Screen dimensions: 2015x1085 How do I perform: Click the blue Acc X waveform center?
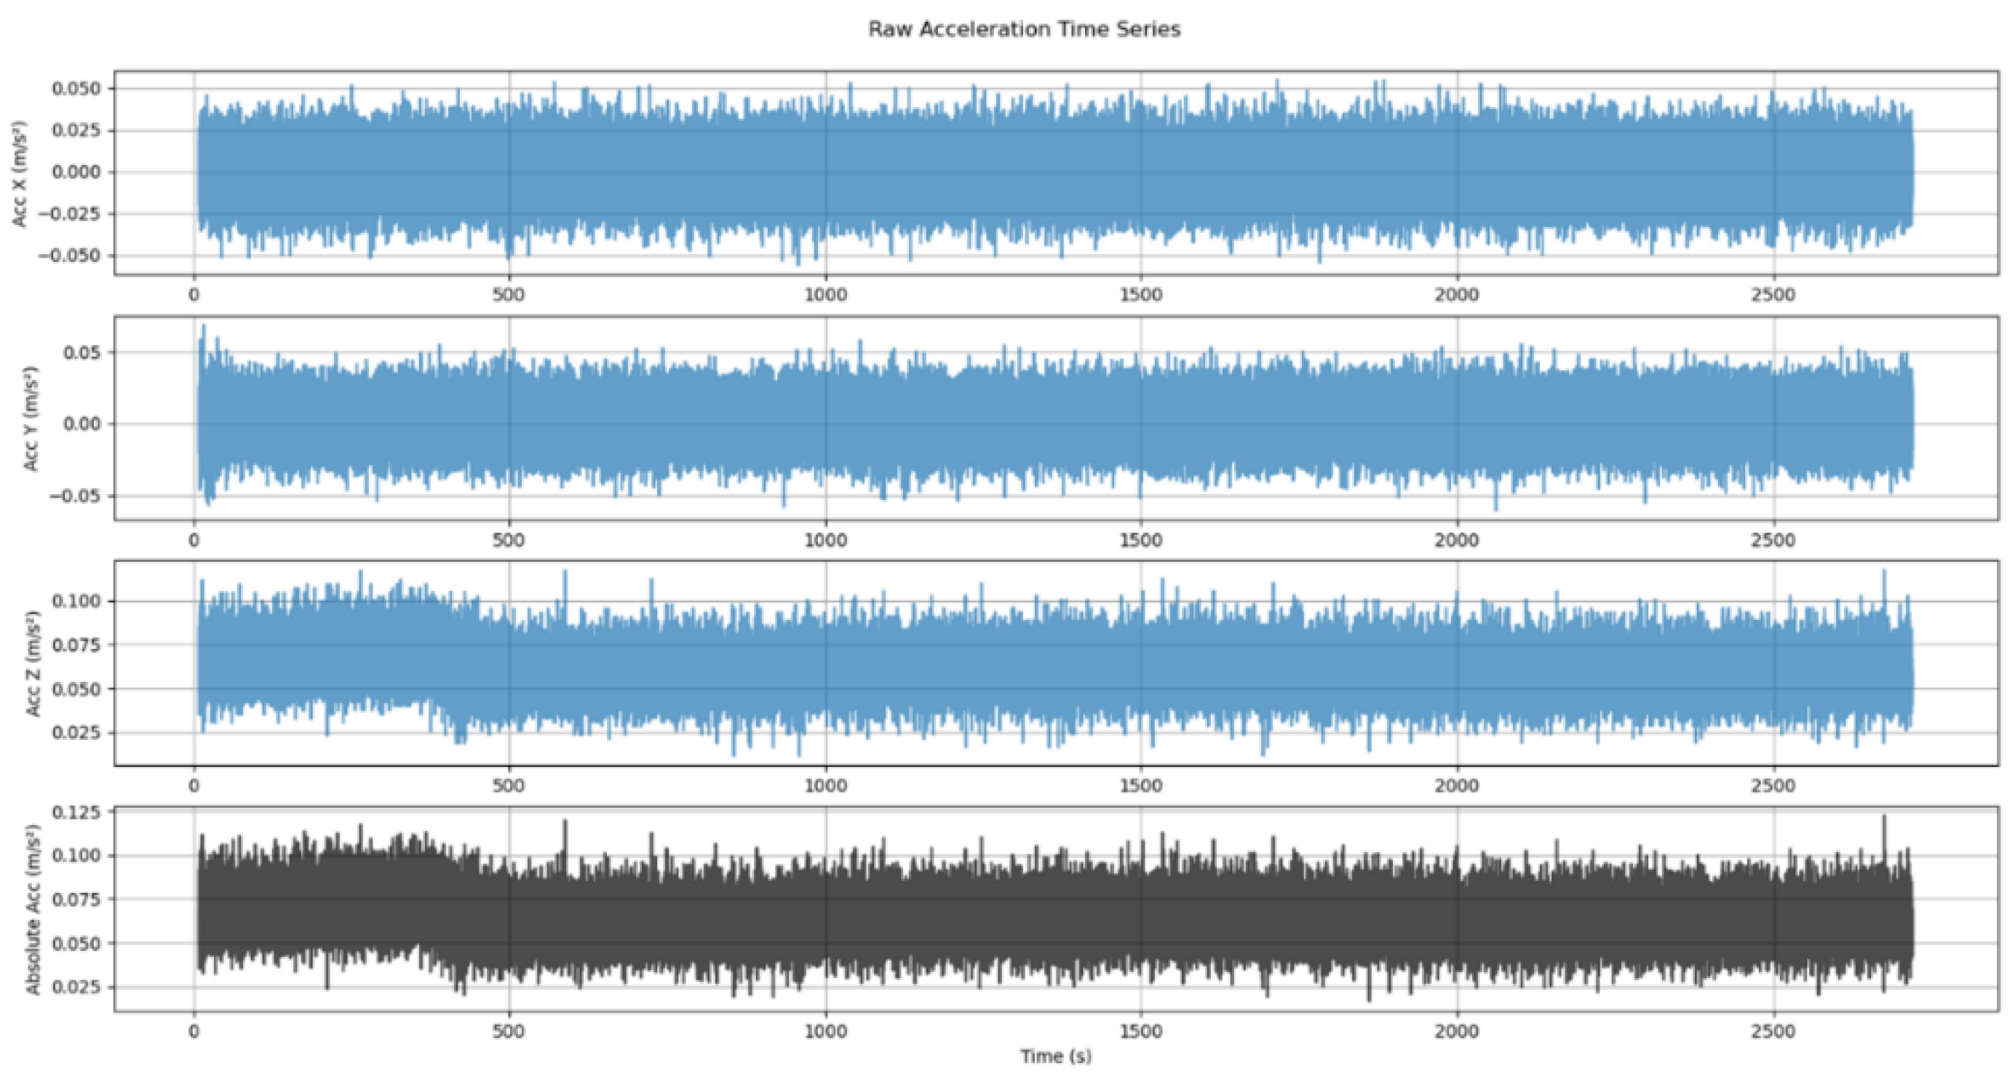1054,172
